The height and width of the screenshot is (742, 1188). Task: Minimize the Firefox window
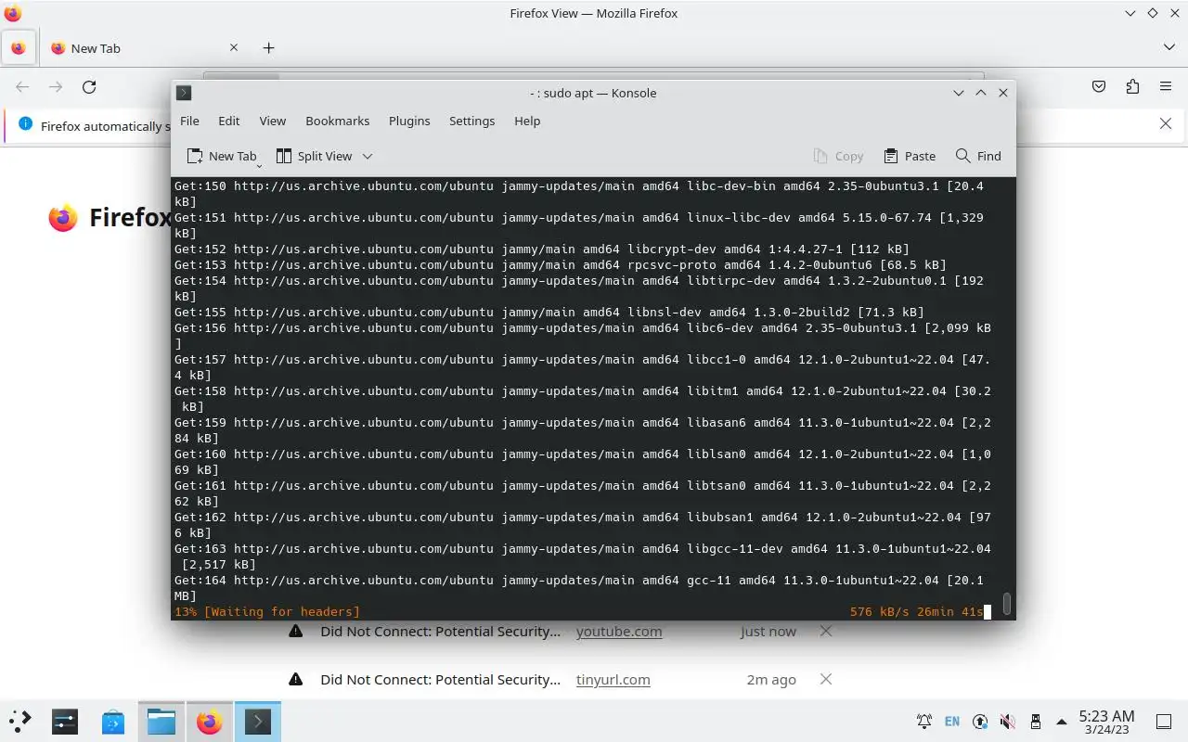click(x=1130, y=13)
